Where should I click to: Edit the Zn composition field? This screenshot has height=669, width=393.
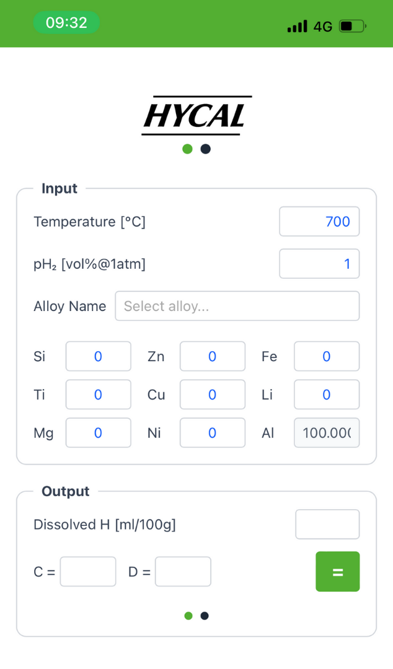[x=213, y=356]
